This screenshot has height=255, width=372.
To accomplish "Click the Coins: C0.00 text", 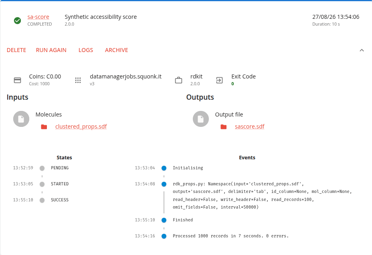I will tap(45, 76).
